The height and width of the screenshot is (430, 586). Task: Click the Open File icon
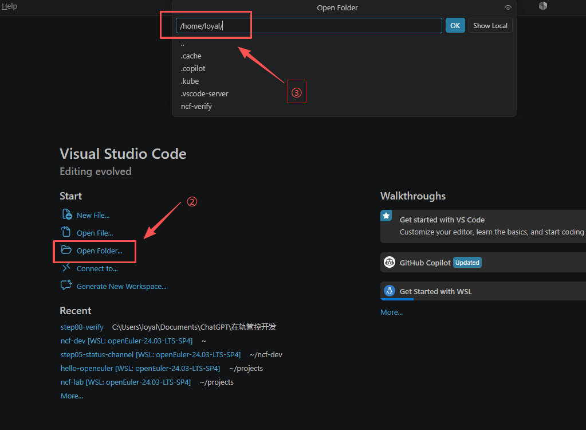(x=66, y=232)
